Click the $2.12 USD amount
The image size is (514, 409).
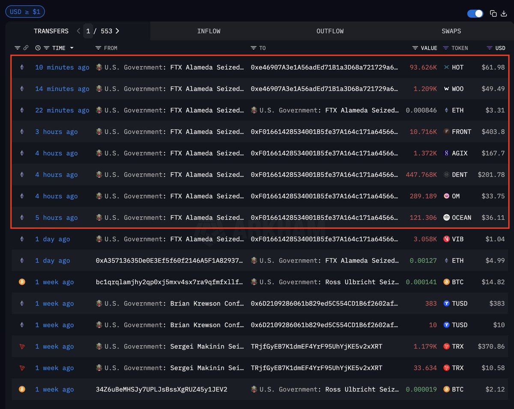pyautogui.click(x=495, y=389)
